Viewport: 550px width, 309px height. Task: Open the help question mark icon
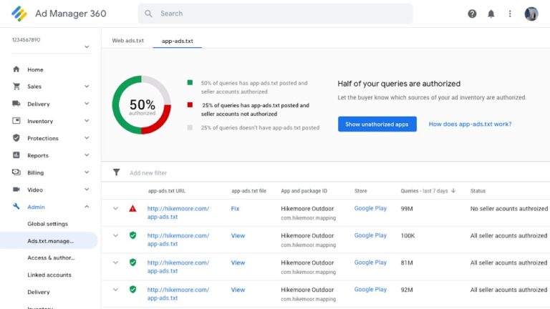click(472, 14)
